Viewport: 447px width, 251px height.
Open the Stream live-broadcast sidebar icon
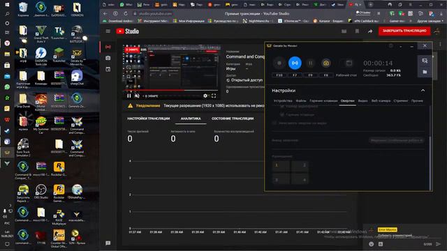(x=108, y=47)
